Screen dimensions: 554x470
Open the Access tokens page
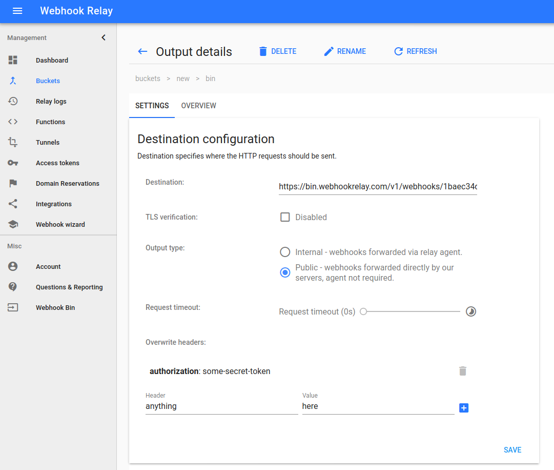[57, 163]
